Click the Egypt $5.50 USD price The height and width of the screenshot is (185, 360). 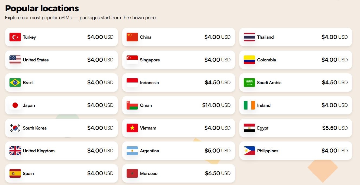(x=335, y=128)
